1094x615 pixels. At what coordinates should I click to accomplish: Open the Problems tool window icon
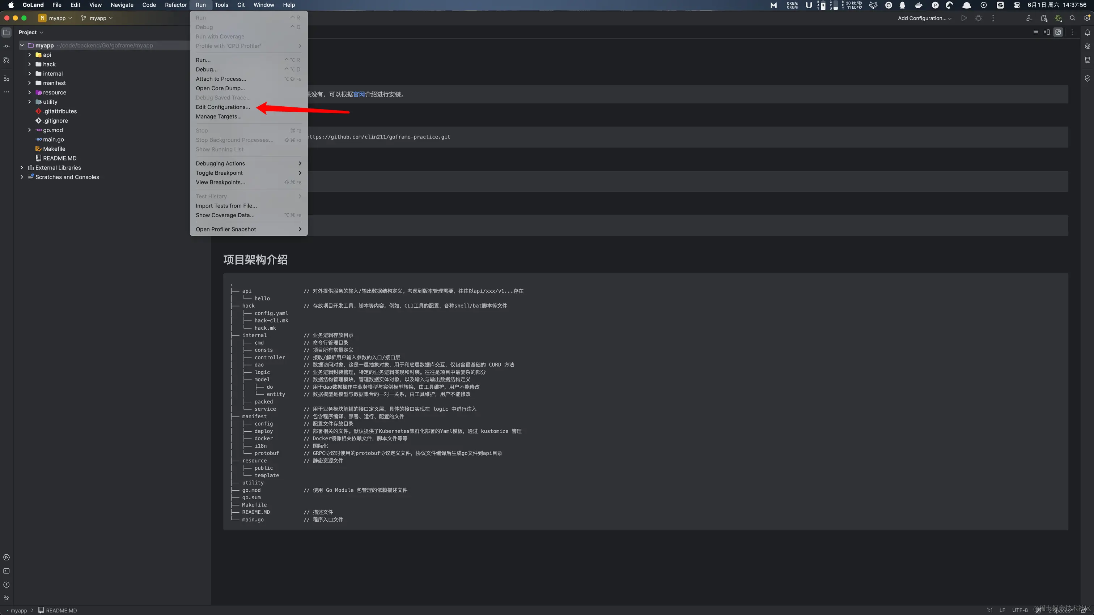(7, 584)
